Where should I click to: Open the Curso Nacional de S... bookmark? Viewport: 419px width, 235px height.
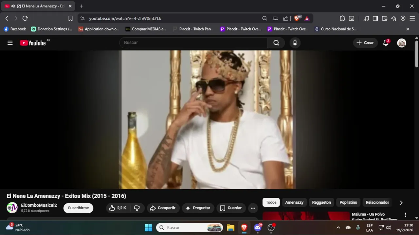[336, 29]
